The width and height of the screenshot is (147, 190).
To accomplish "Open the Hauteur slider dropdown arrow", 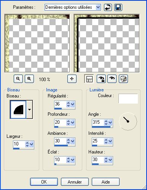I will (110, 160).
